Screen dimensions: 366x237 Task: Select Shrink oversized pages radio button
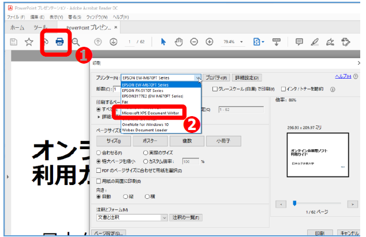(x=99, y=161)
